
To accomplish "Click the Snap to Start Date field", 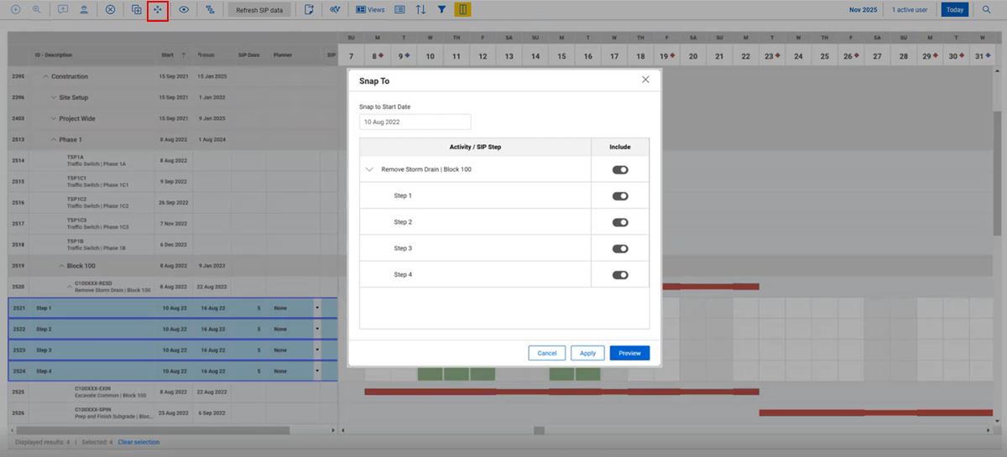I will (x=415, y=122).
